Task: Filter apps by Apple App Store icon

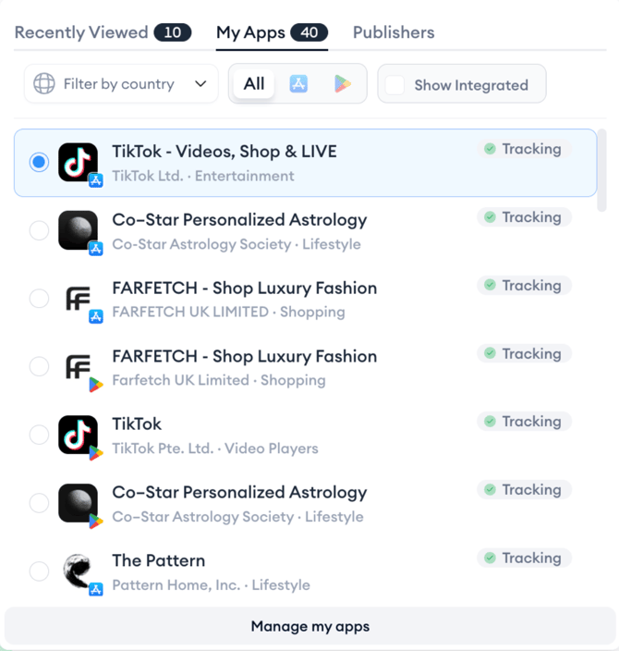Action: click(x=298, y=84)
